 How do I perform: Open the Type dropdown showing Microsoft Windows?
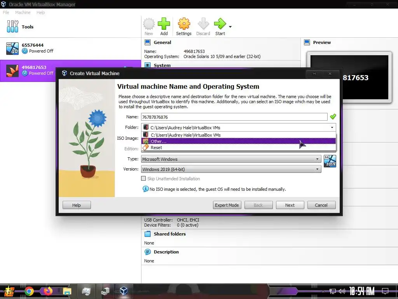point(231,159)
